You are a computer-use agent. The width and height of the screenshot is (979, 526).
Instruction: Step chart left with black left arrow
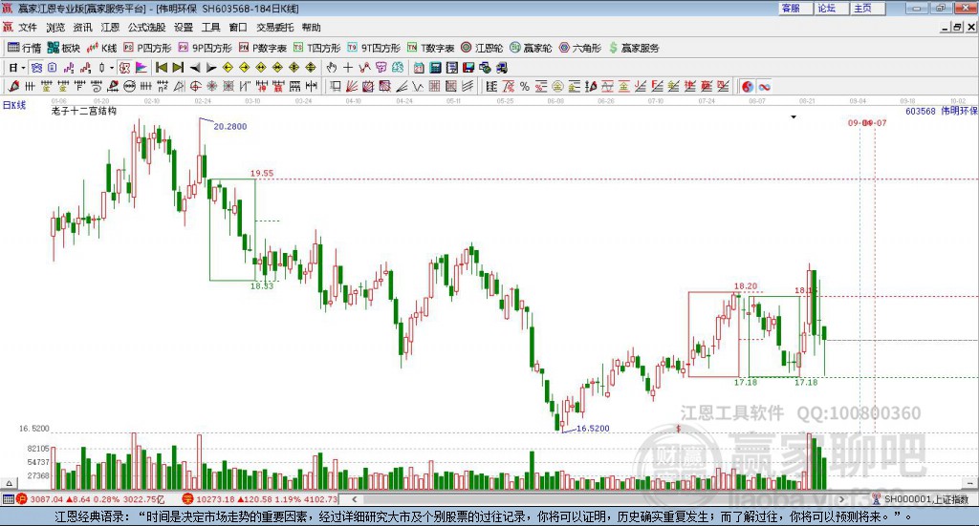(195, 68)
